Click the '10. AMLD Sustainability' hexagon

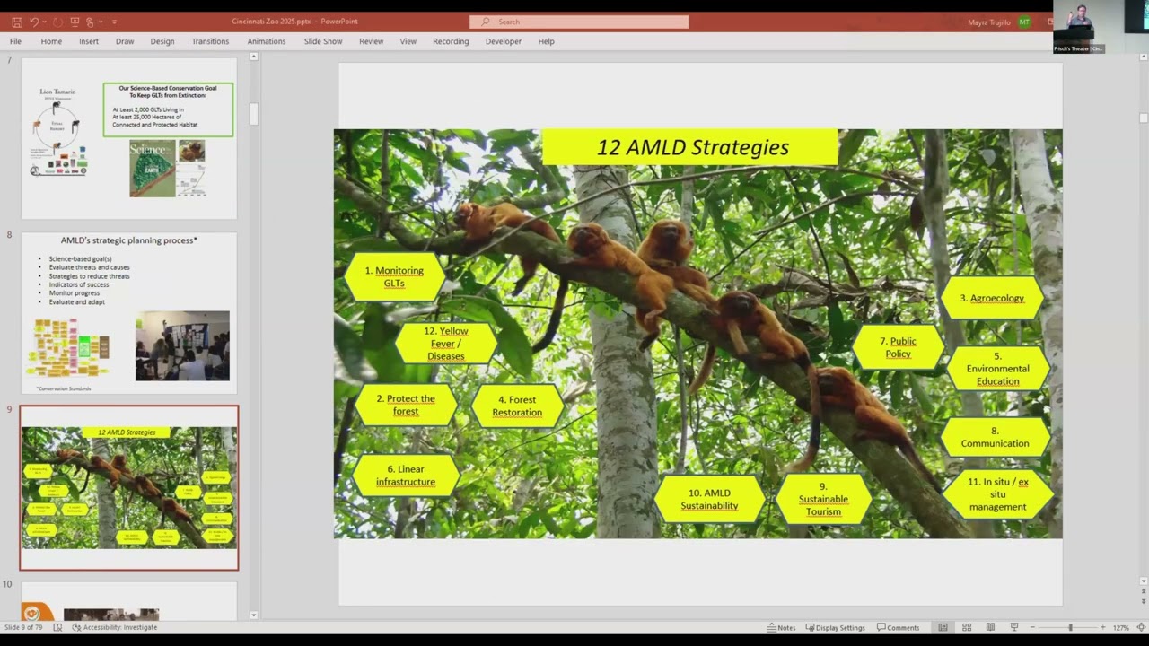pyautogui.click(x=709, y=499)
